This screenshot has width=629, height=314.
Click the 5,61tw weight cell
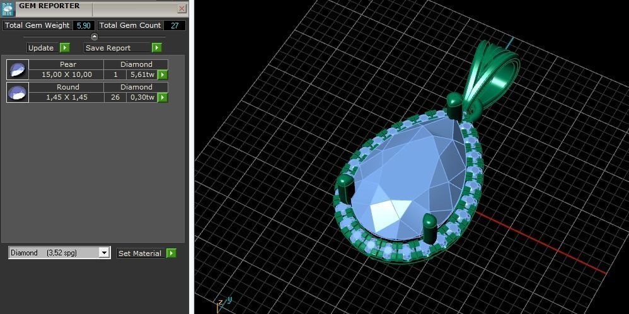point(142,74)
